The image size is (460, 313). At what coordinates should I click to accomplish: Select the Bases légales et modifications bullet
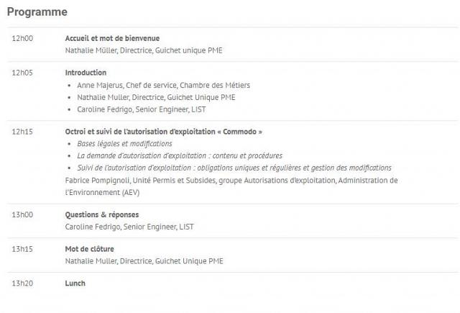(124, 144)
